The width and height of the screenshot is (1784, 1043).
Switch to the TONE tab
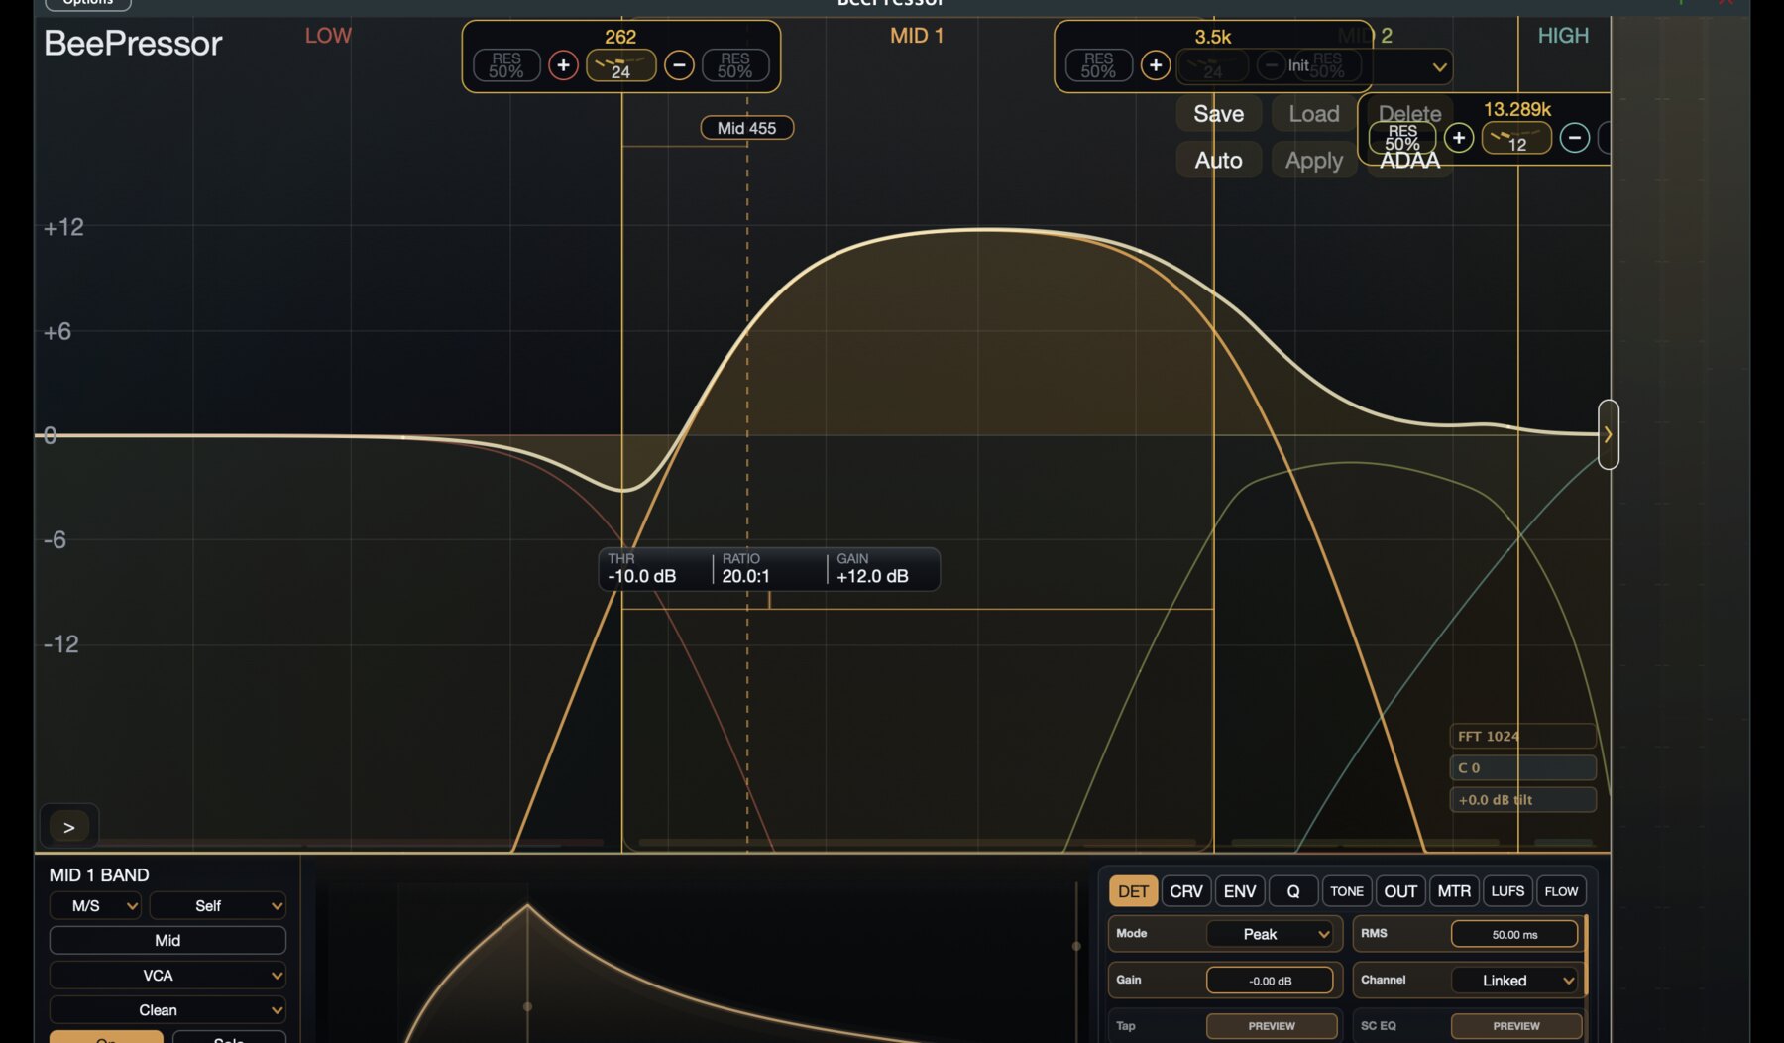pyautogui.click(x=1347, y=891)
